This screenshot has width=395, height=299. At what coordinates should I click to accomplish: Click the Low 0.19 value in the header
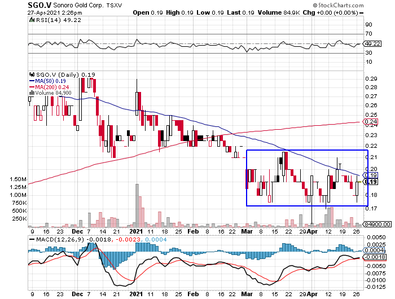210,12
